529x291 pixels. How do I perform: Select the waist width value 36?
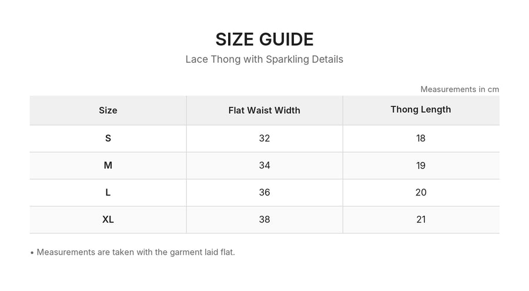click(264, 192)
